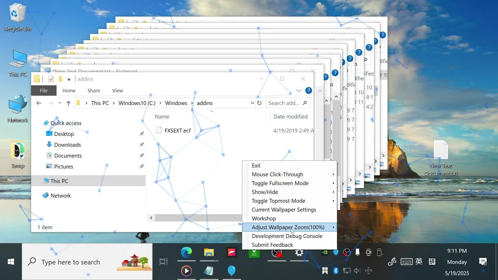Expand the Explorer ribbon chevron
The image size is (498, 280).
tap(299, 90)
